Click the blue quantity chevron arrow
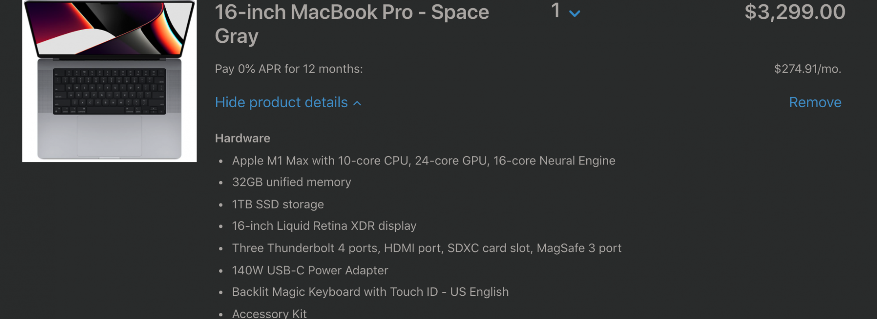This screenshot has height=319, width=877. tap(574, 14)
